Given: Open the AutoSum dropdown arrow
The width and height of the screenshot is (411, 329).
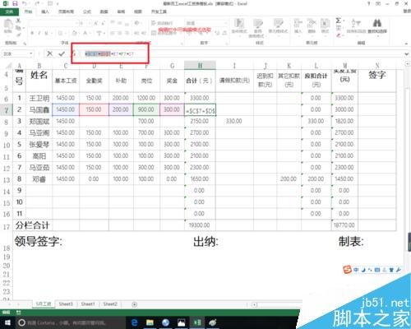Looking at the screenshot, I should 344,21.
